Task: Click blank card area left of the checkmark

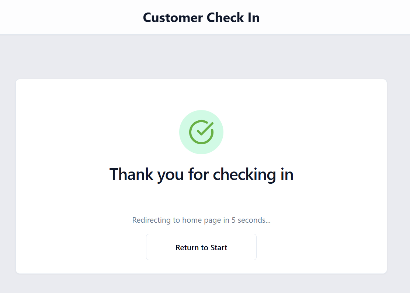Action: pyautogui.click(x=92, y=132)
